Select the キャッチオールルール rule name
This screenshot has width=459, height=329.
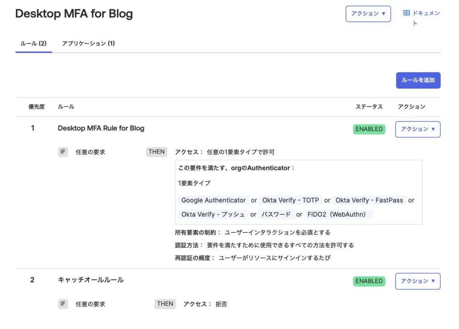click(x=91, y=280)
